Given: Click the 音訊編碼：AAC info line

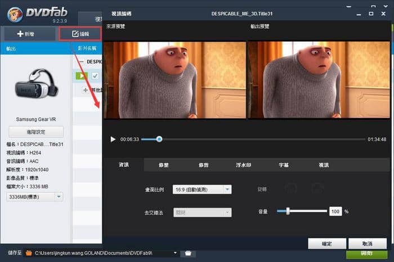Looking at the screenshot, I should pyautogui.click(x=23, y=161).
